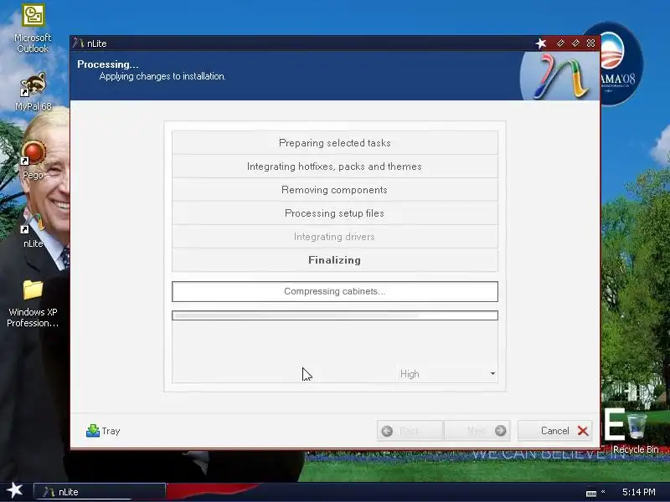670x502 pixels.
Task: Click the 'Processing...' header text
Action: [x=108, y=64]
